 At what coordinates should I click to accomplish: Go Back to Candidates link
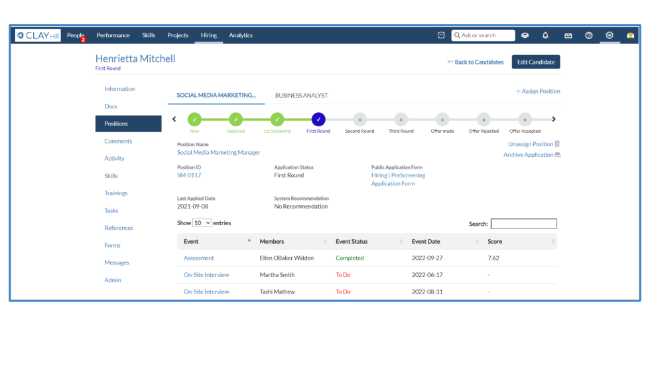point(476,62)
